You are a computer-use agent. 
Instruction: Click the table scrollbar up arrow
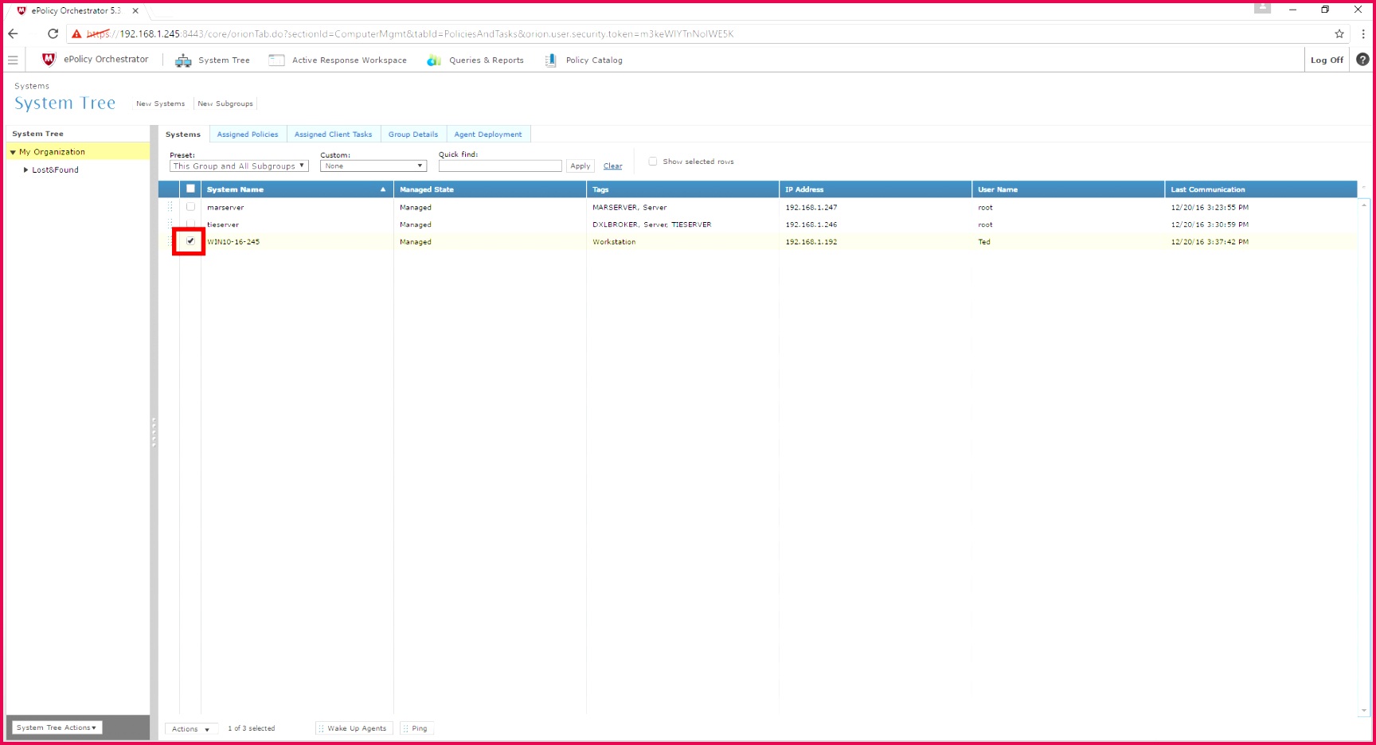point(1363,205)
